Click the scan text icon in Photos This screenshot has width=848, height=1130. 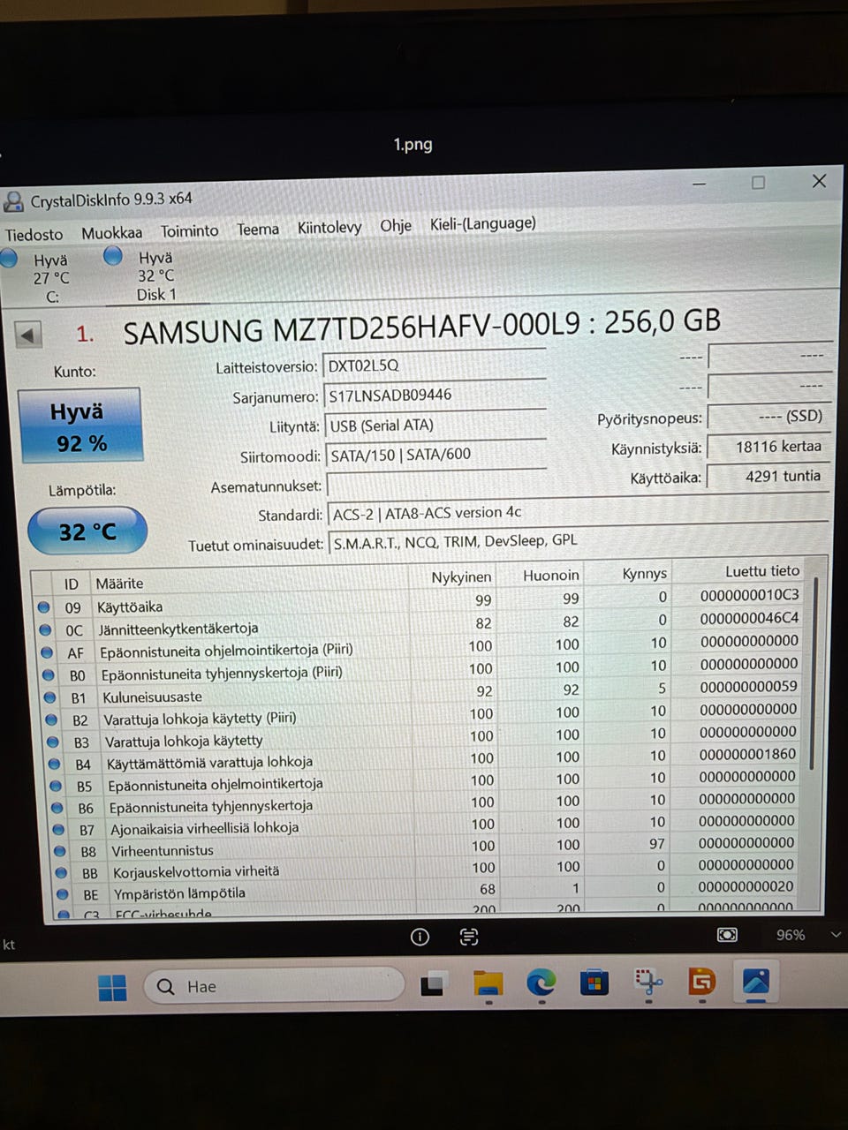[469, 937]
